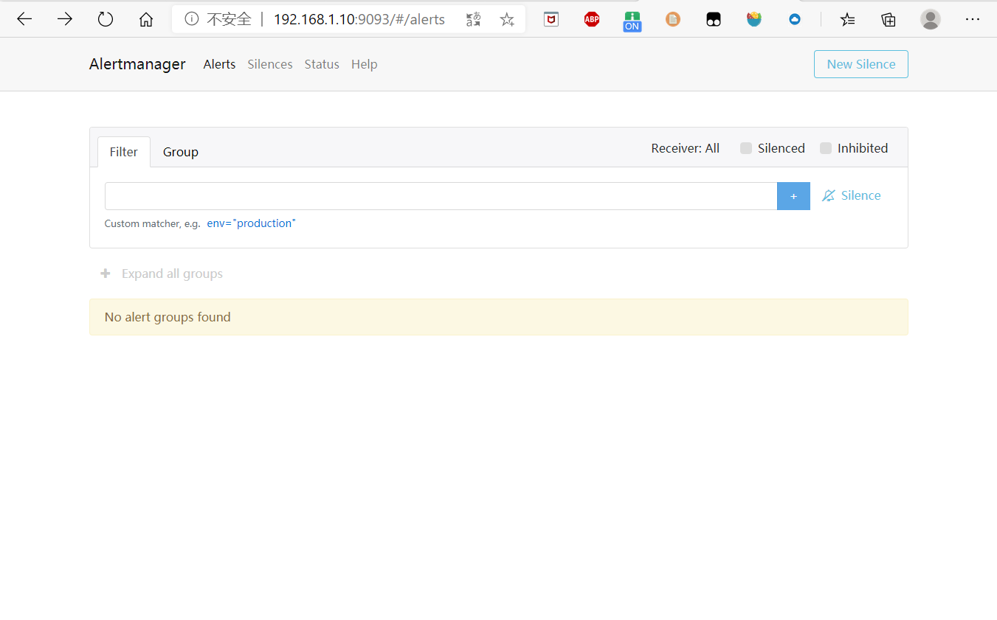Click the Alertmanager brand link
Image resolution: width=997 pixels, height=620 pixels.
click(137, 64)
